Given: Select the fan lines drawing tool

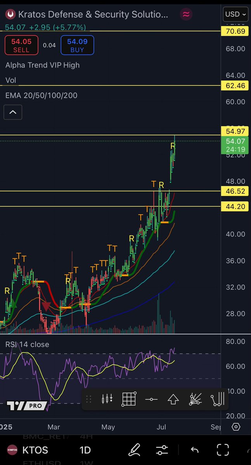Looking at the screenshot, I should pyautogui.click(x=195, y=399).
